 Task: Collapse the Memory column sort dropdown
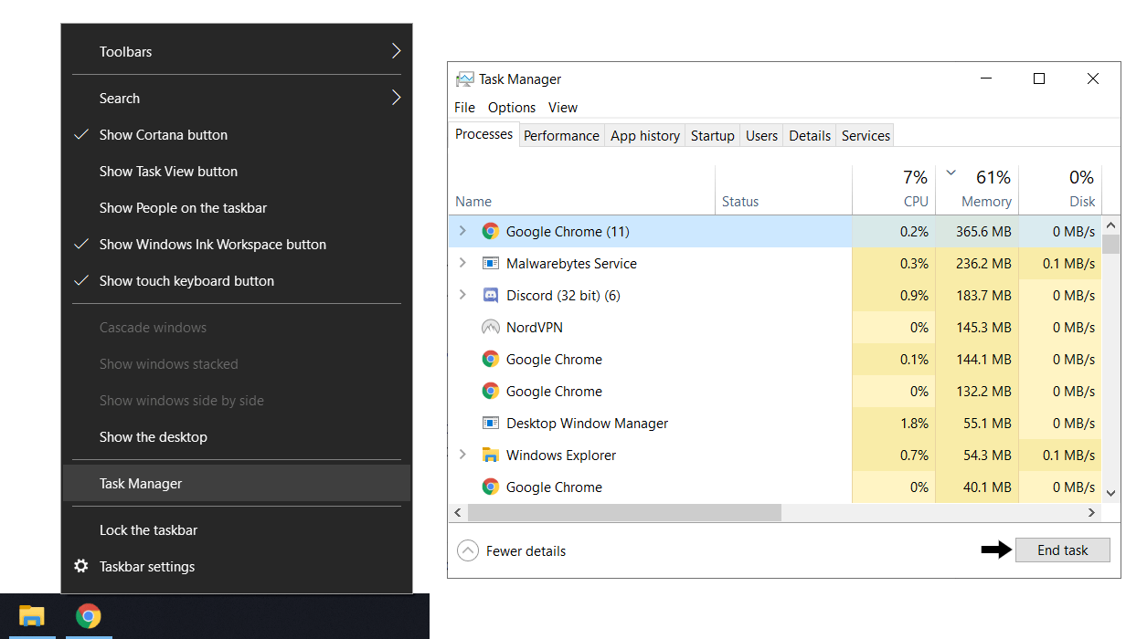tap(951, 171)
